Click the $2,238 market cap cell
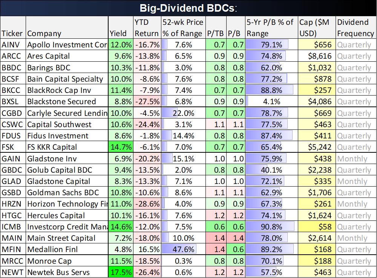Viewport: 377px width, 278px height. 317,170
